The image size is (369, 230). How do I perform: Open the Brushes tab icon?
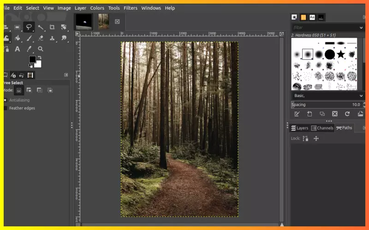tap(294, 17)
